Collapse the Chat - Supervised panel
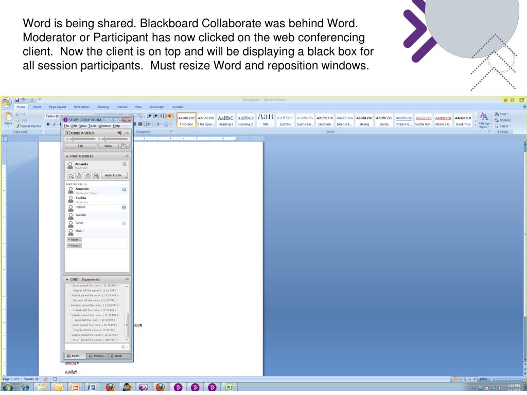 coord(67,279)
